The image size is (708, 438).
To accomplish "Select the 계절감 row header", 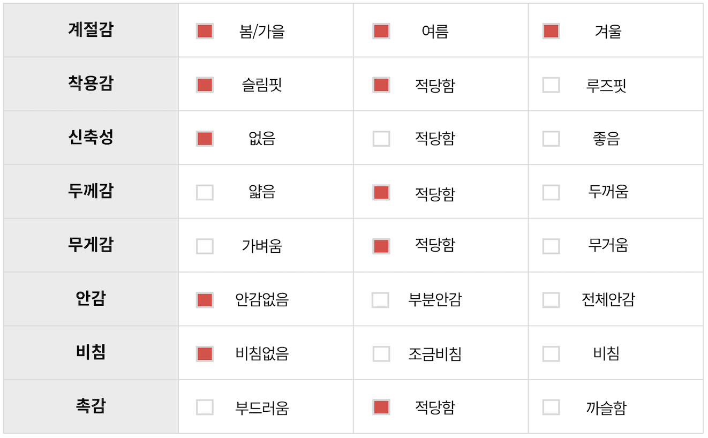I will click(x=91, y=29).
